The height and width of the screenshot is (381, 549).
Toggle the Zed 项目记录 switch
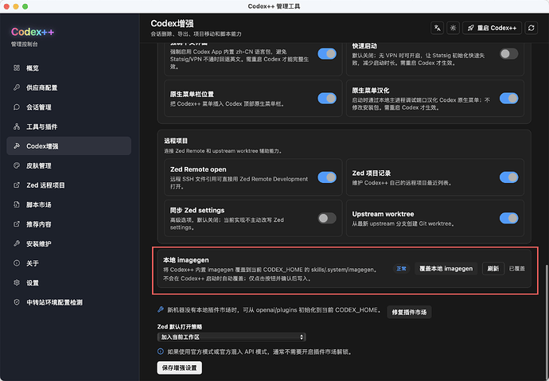pos(508,177)
